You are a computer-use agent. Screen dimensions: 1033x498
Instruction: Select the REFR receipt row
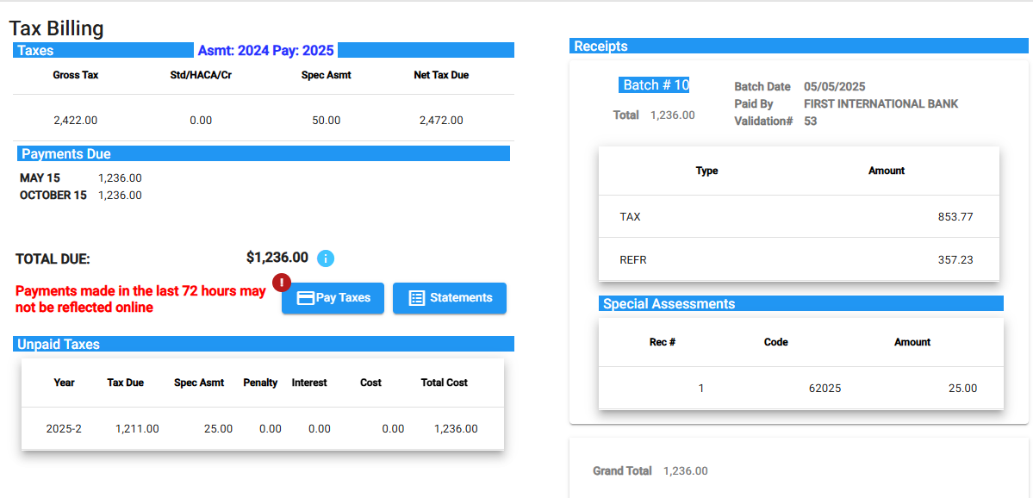[798, 259]
